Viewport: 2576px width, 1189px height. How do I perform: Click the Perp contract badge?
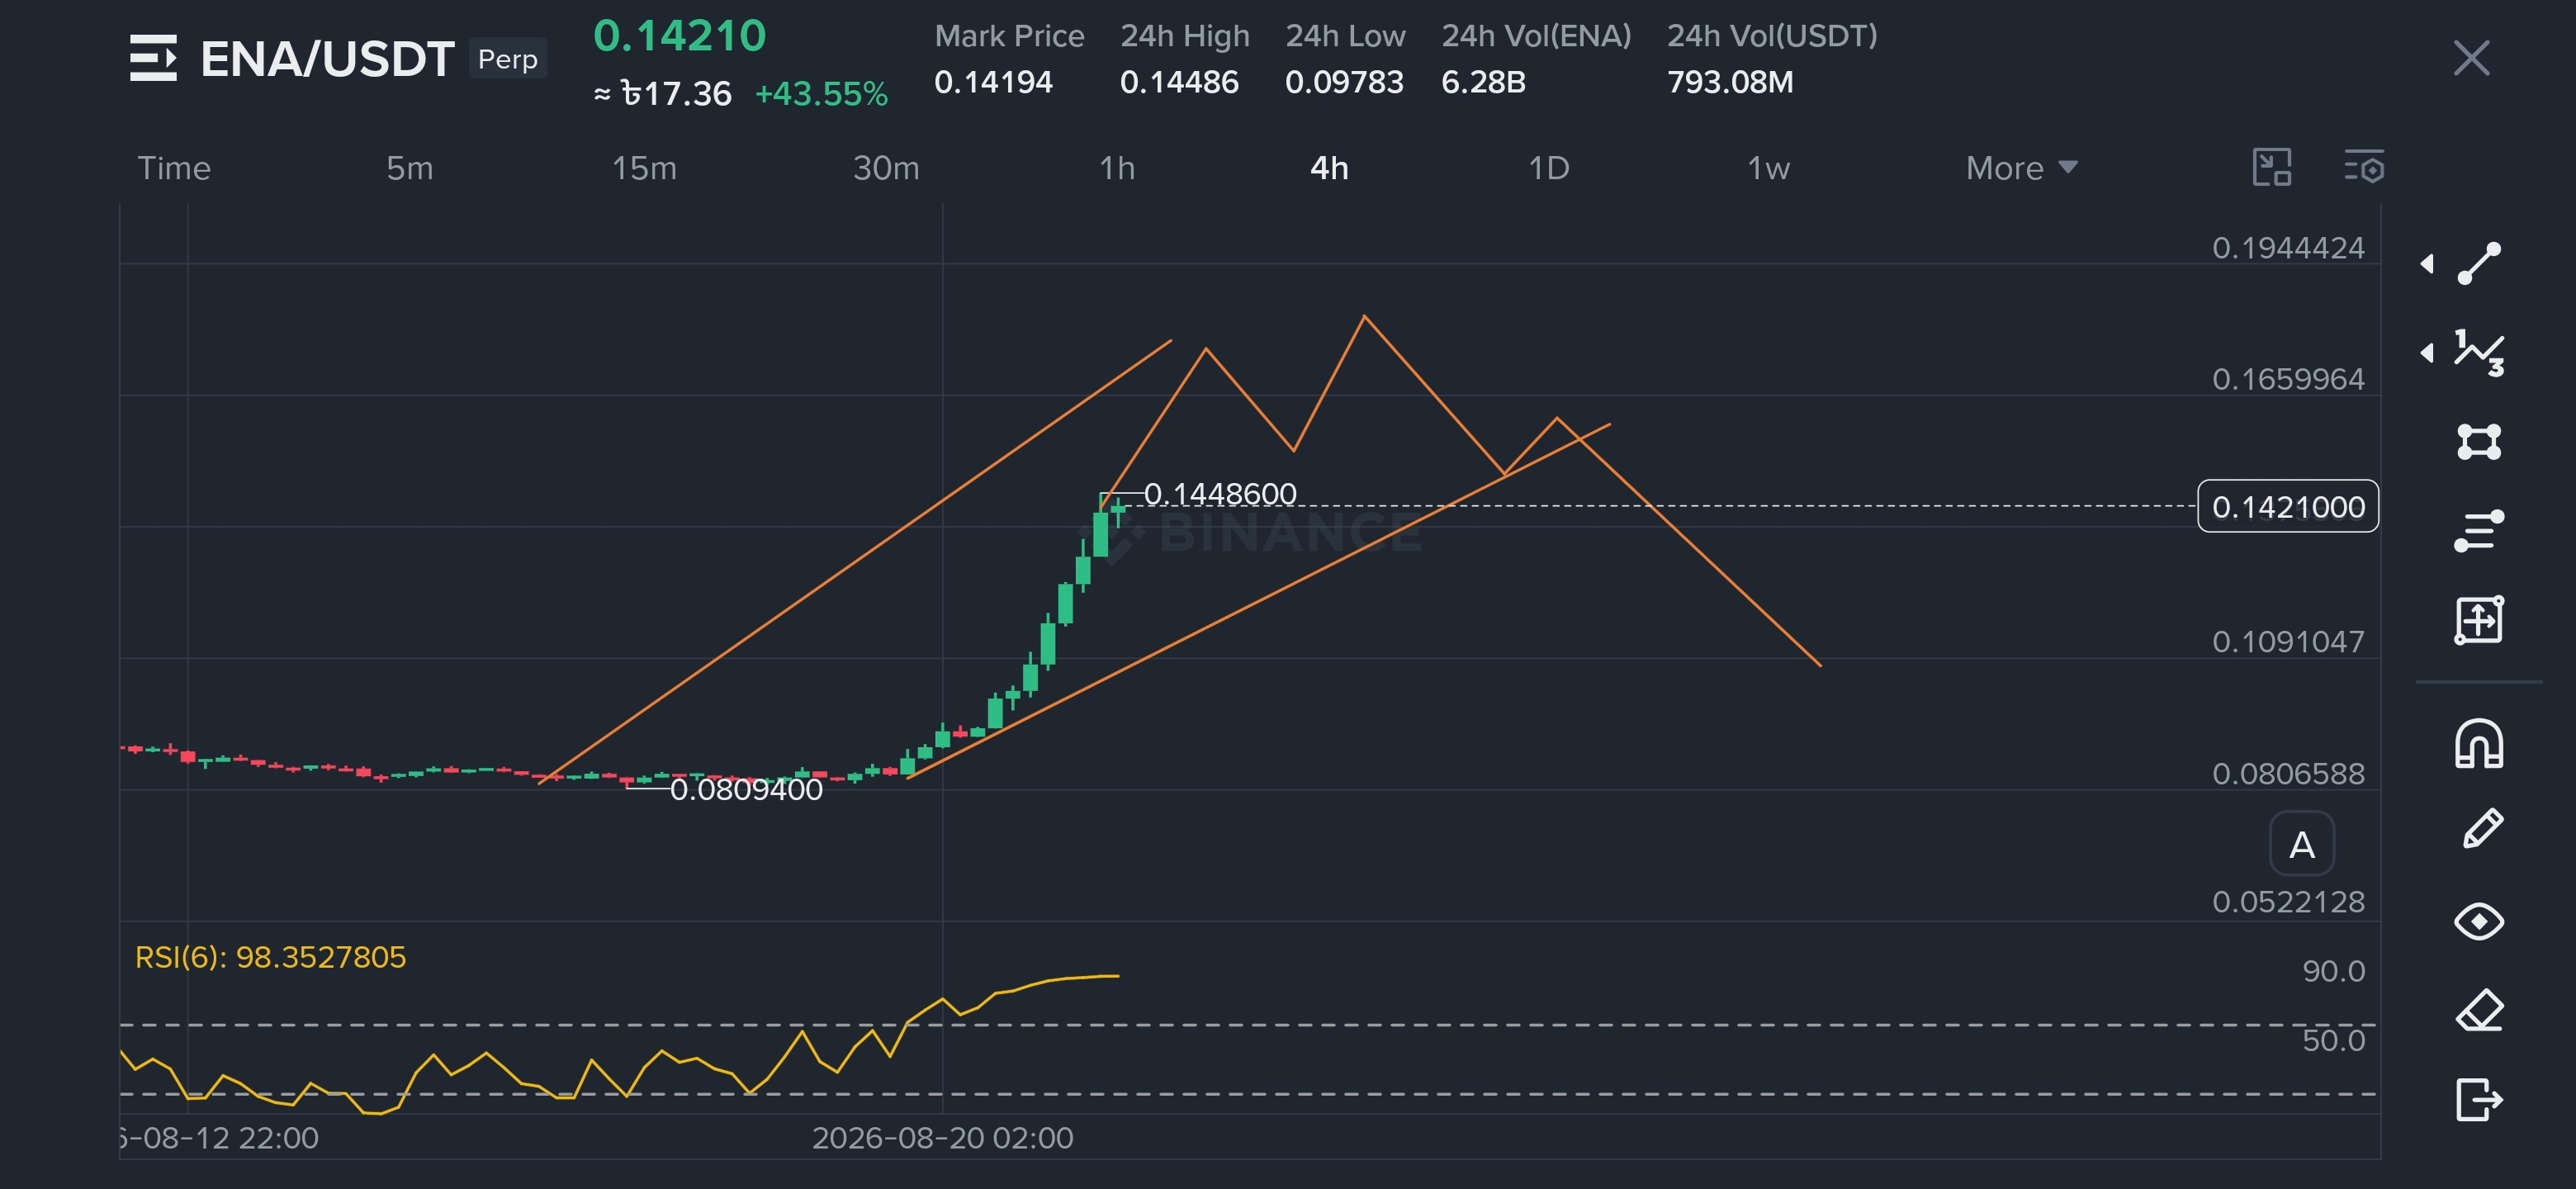point(508,59)
